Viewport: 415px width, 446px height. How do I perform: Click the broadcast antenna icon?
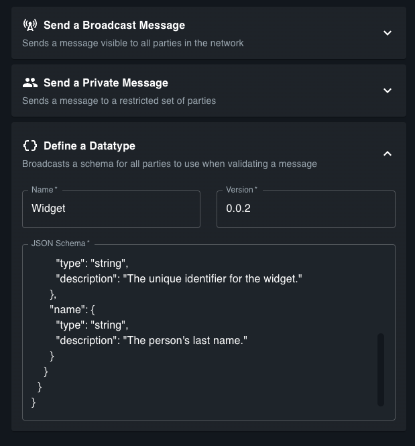coord(29,25)
